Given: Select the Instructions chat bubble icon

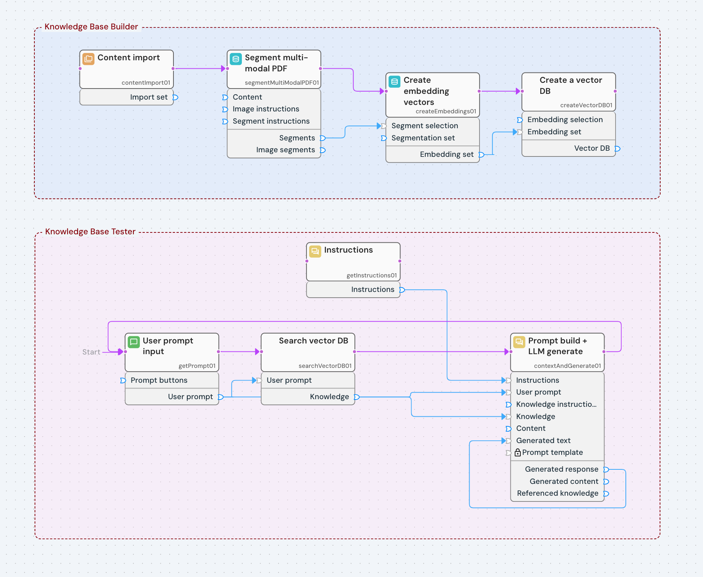Looking at the screenshot, I should click(314, 251).
